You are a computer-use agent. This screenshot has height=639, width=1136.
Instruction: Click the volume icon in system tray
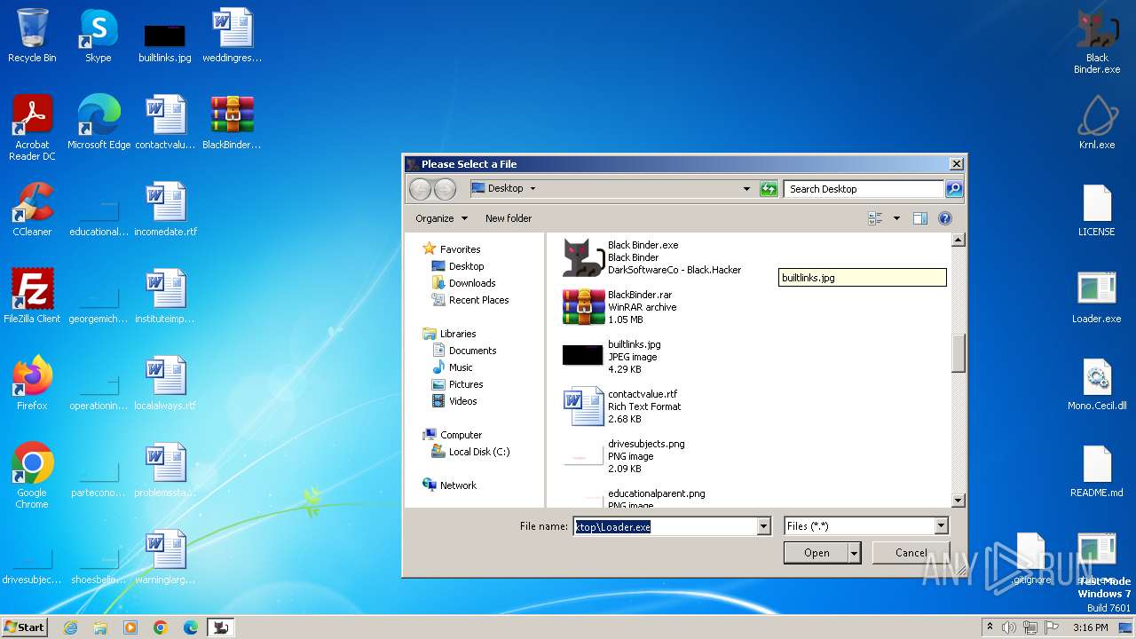pos(1009,627)
